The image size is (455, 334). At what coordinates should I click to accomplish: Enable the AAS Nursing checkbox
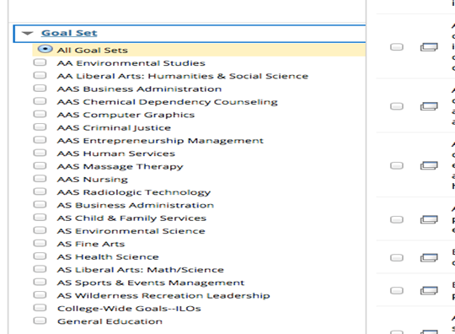coord(40,179)
